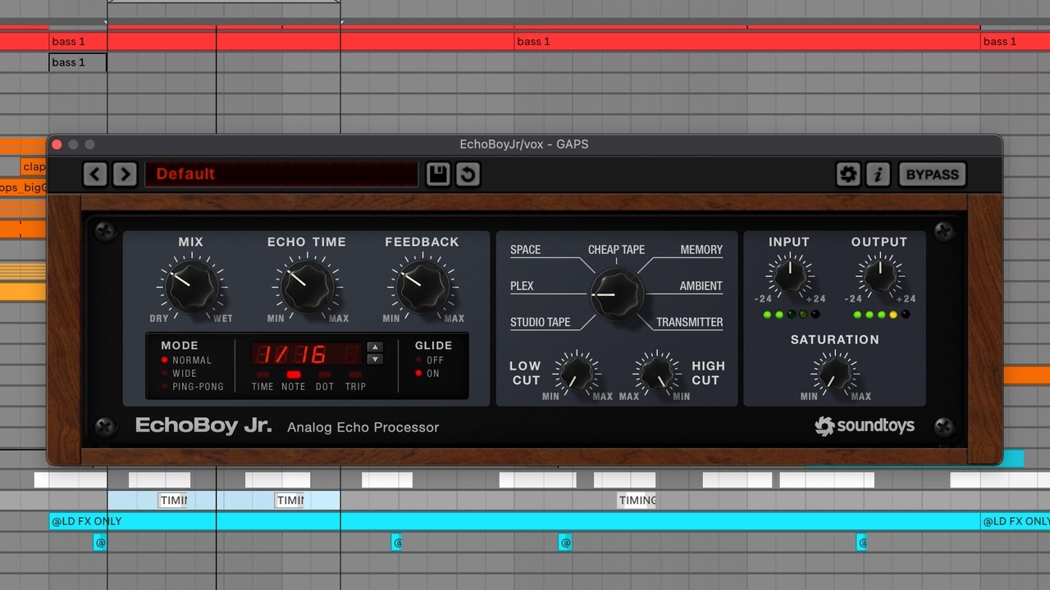Image resolution: width=1050 pixels, height=590 pixels.
Task: Load the previous preset with left arrow
Action: tap(95, 175)
